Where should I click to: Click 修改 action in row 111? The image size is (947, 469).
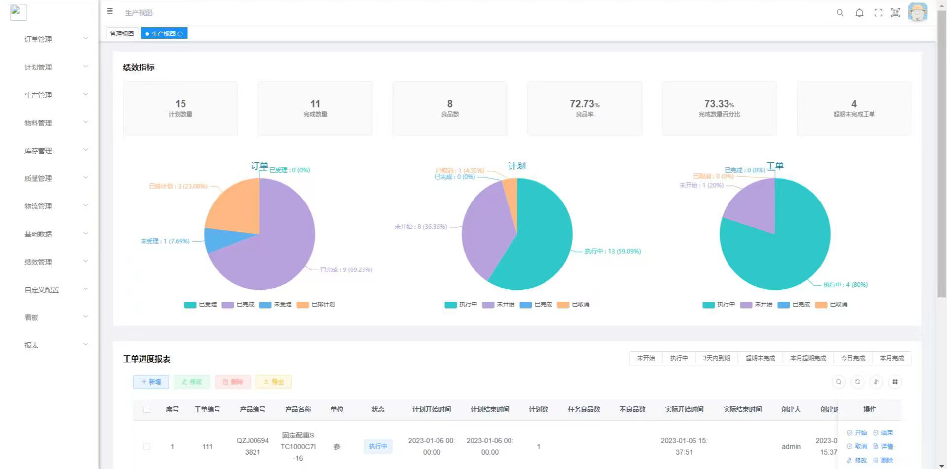(857, 460)
